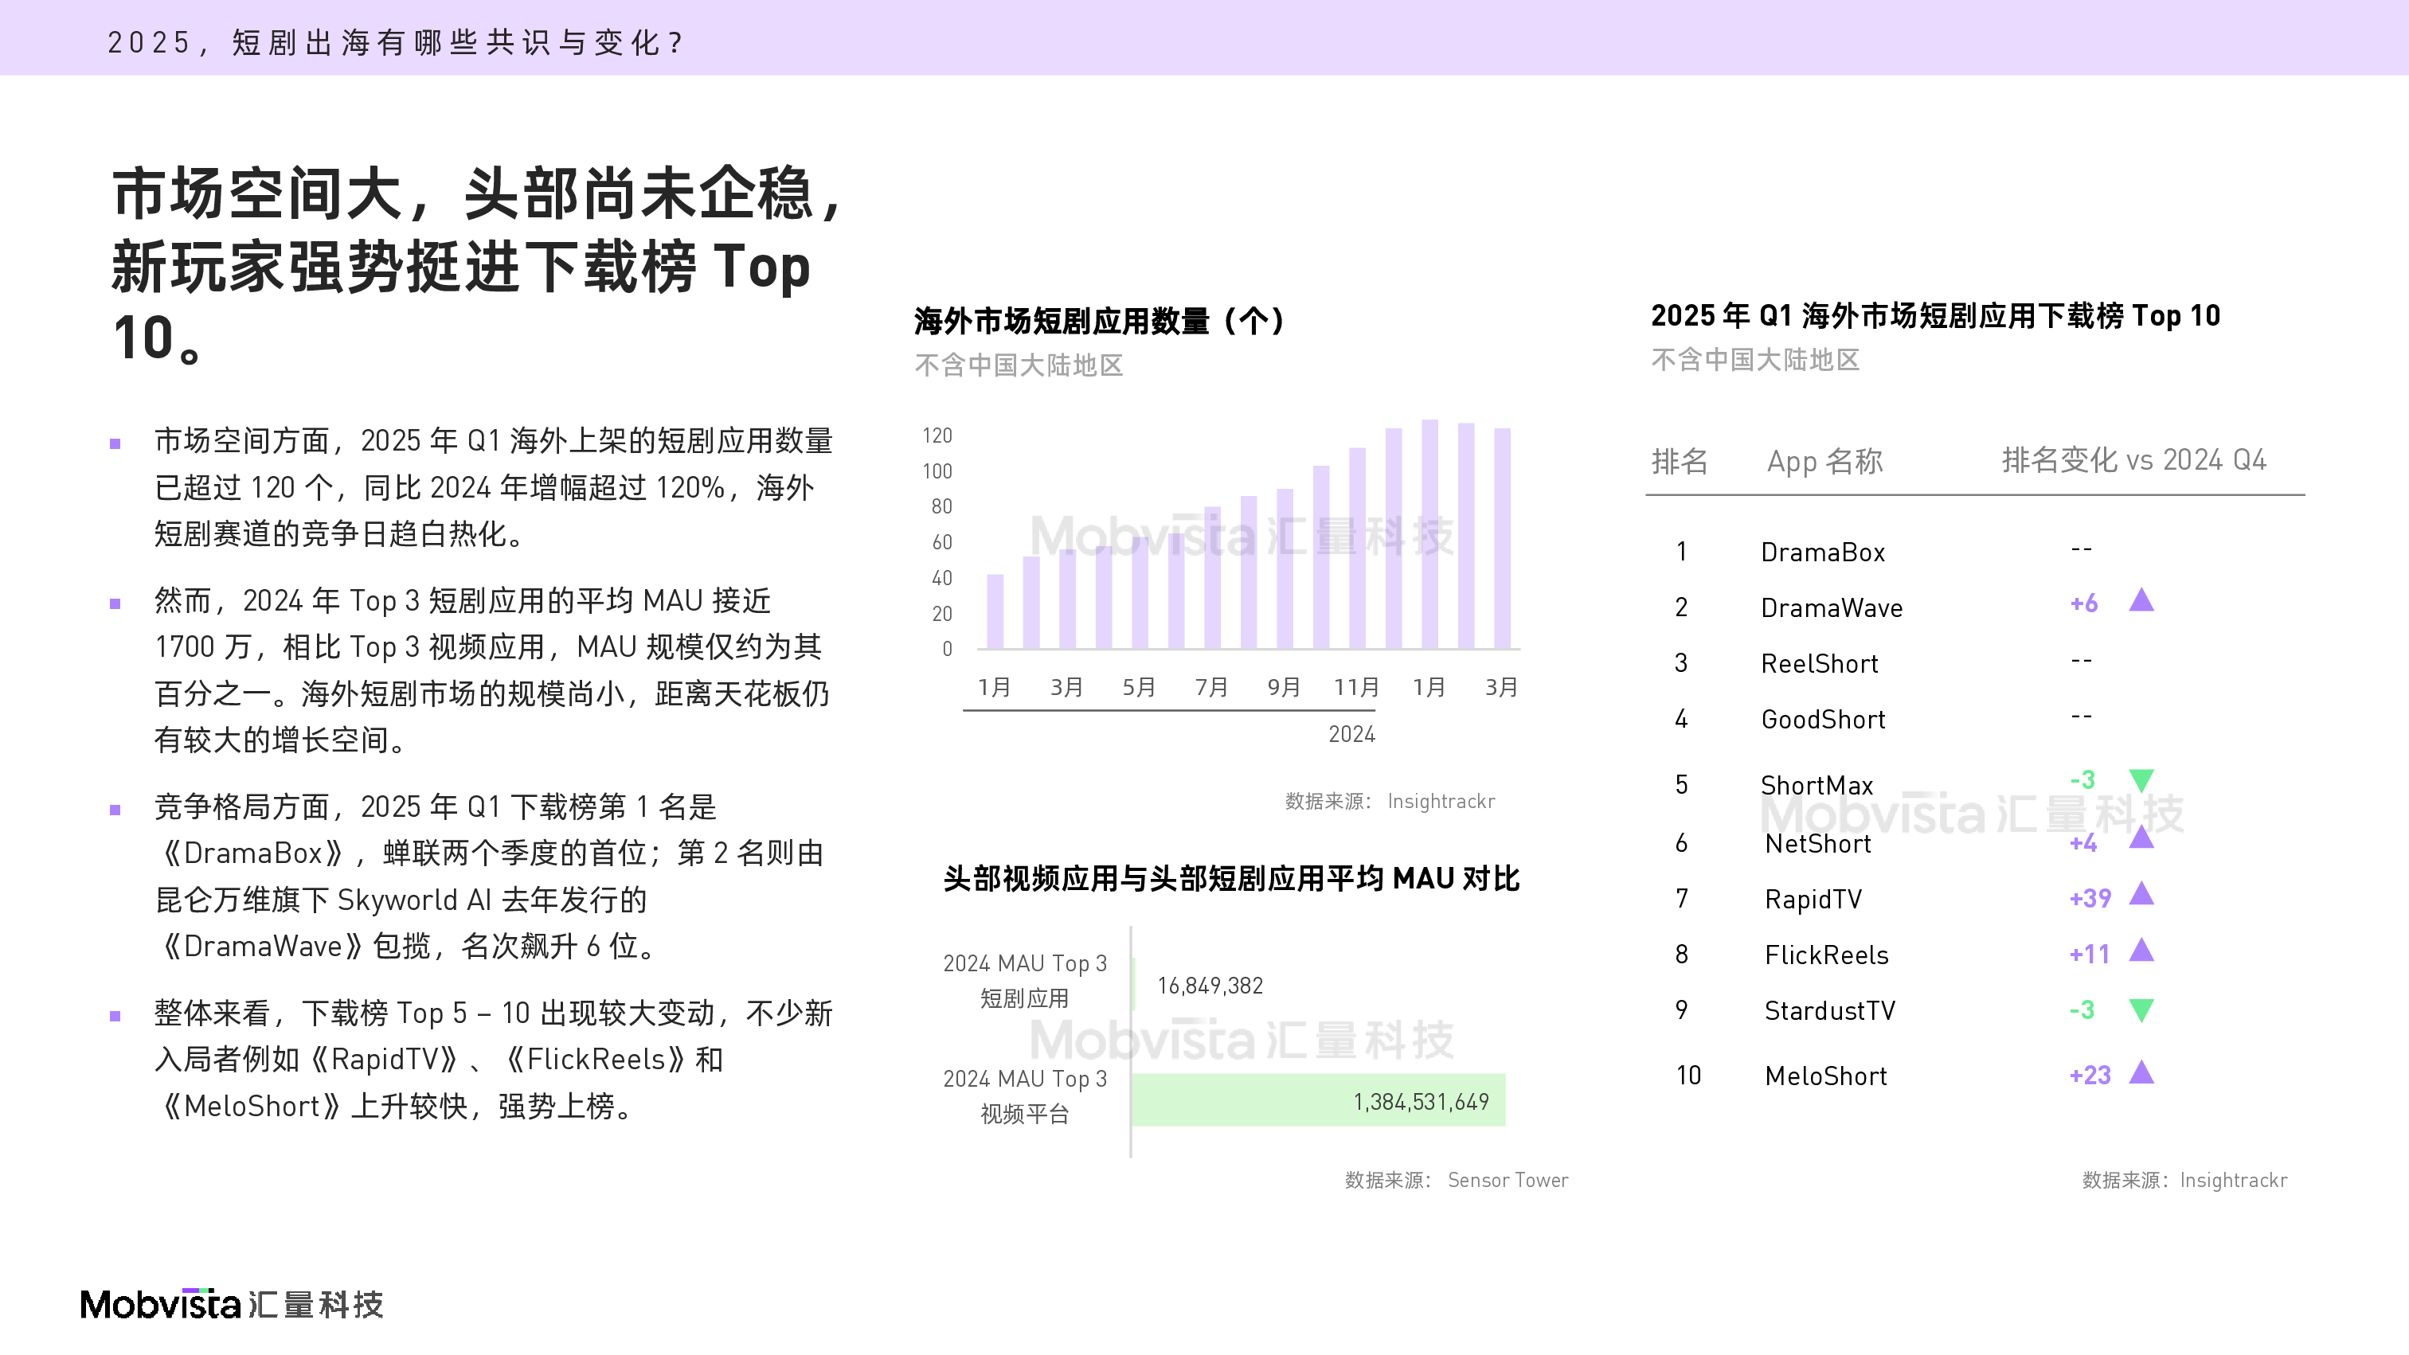Click rank number 10 in the table
2409x1355 pixels.
1688,1076
